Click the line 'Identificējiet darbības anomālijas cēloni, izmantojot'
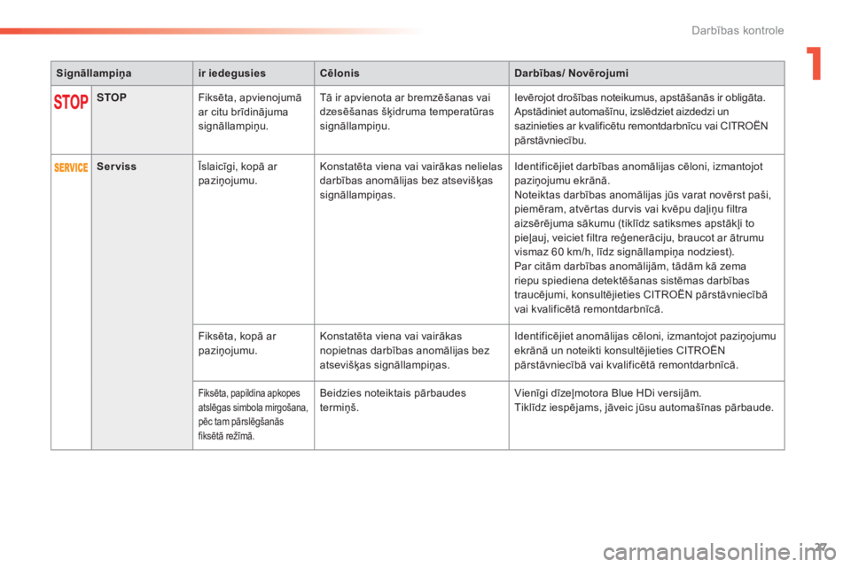 (638, 167)
